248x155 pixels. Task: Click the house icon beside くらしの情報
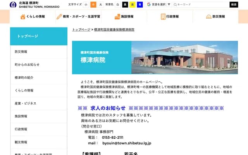(x=23, y=17)
